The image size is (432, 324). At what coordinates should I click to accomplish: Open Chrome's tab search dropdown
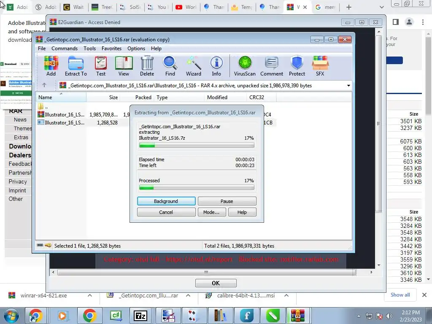(381, 7)
